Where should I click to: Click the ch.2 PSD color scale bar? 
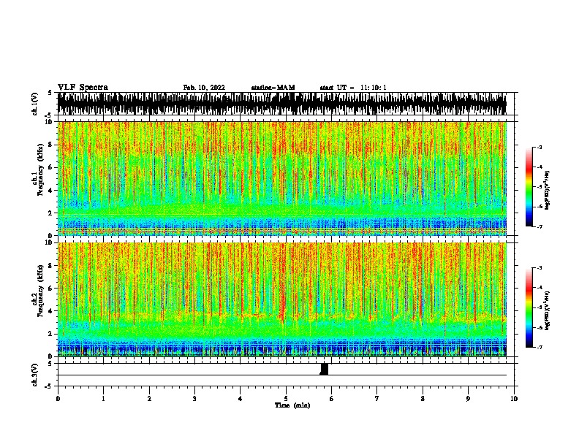point(529,307)
